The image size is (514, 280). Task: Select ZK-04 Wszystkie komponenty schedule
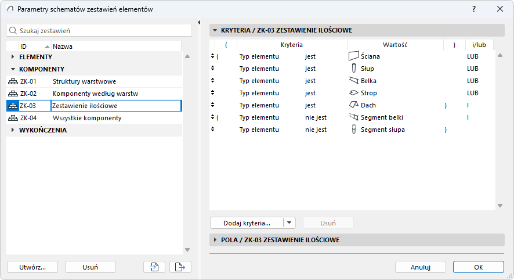(87, 118)
